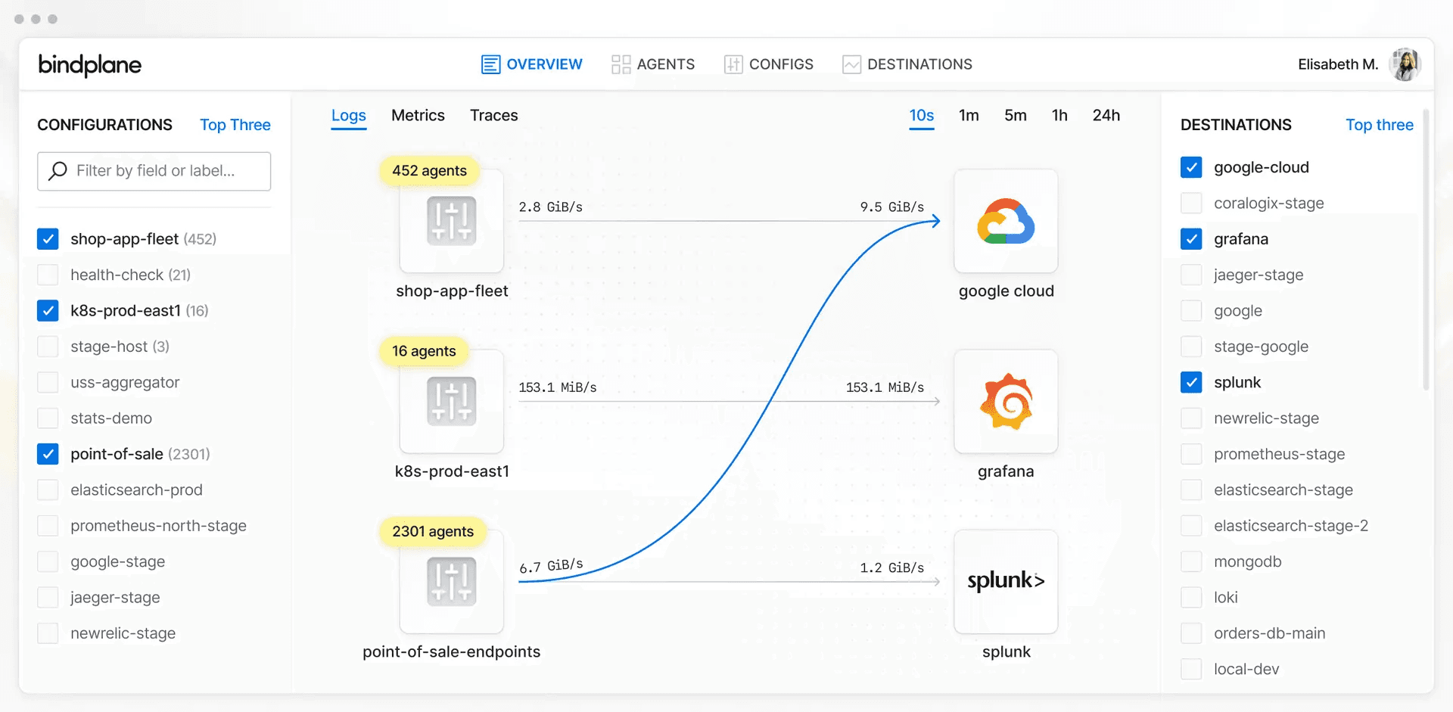
Task: Click Top Three configurations link
Action: [235, 125]
